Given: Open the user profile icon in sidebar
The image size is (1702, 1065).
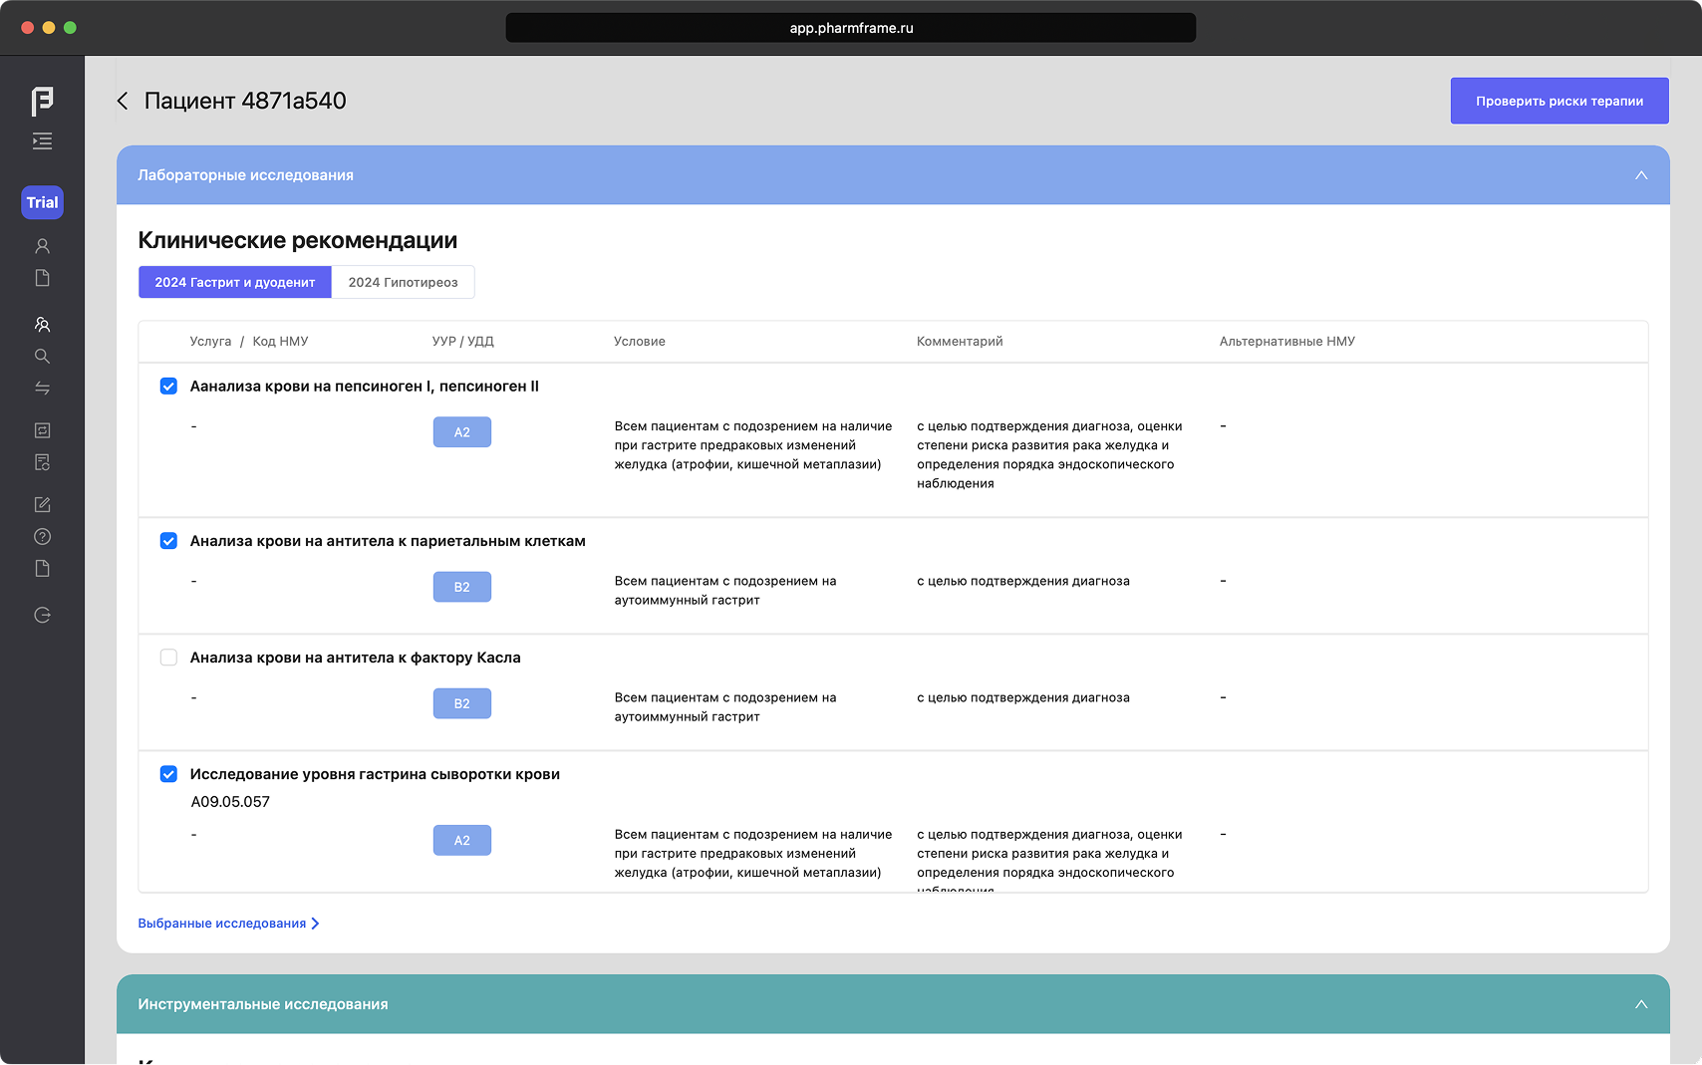Looking at the screenshot, I should pyautogui.click(x=42, y=246).
